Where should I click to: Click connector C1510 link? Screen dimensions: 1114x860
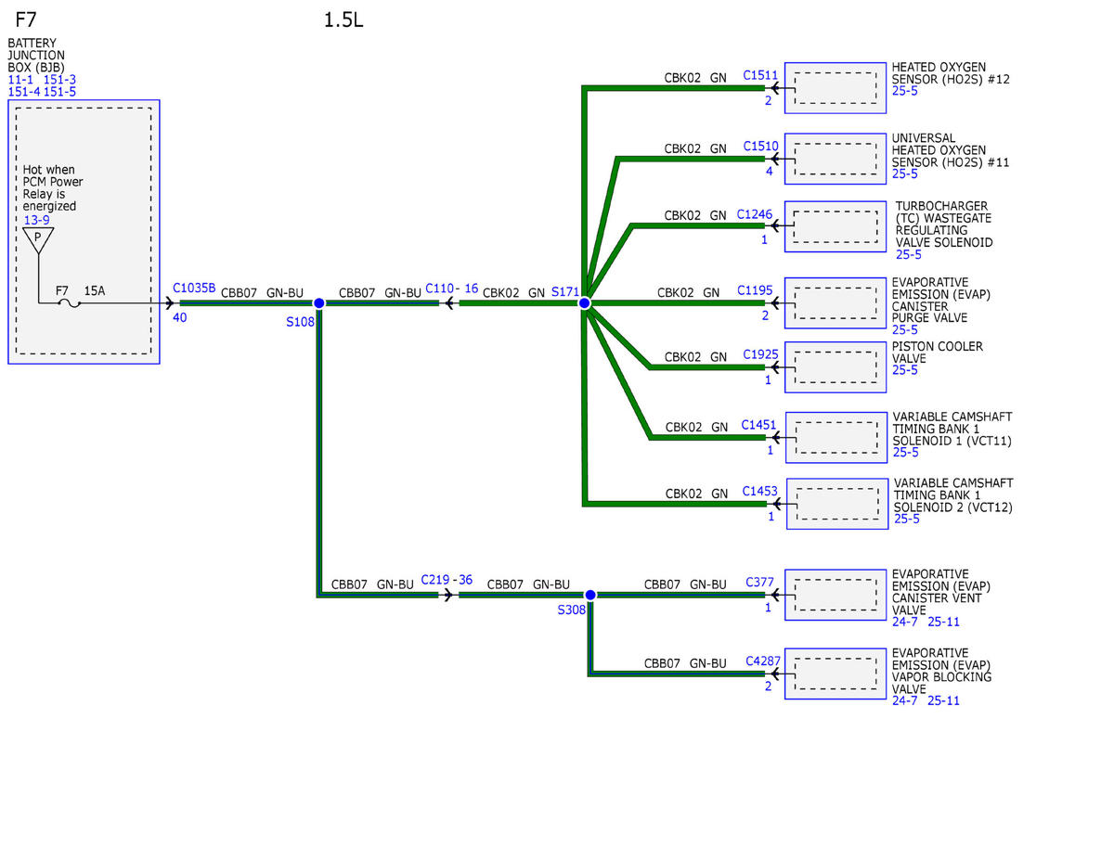761,147
